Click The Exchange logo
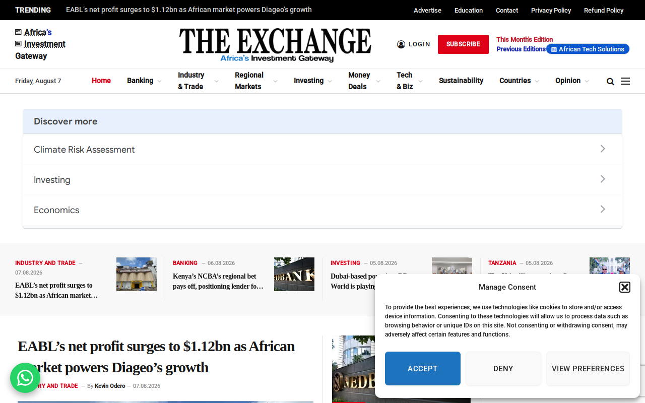 click(x=275, y=45)
